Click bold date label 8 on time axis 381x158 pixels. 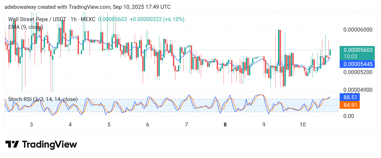225,125
